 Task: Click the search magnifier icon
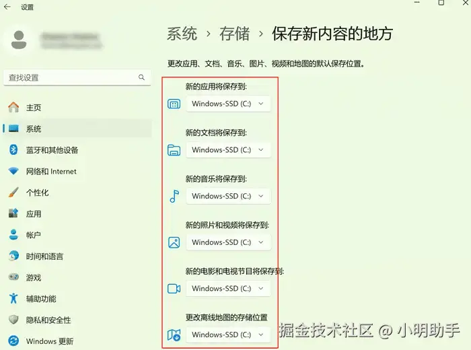(x=141, y=77)
